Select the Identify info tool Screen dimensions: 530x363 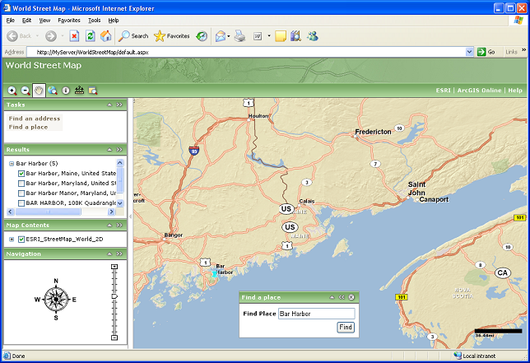pos(65,91)
